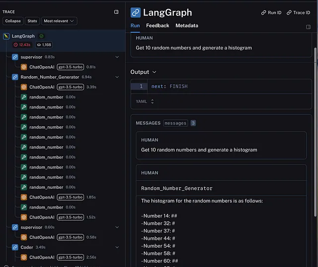Viewport: 318px width, 267px height.
Task: Select the Coder chain icon
Action: (15, 247)
